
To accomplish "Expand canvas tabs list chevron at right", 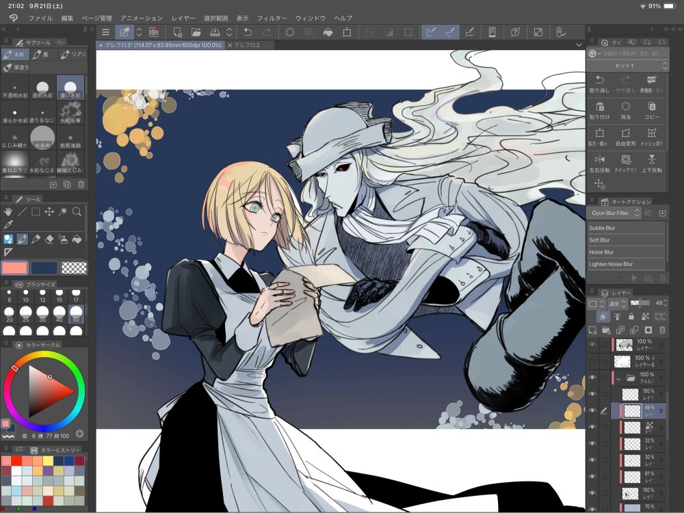I will pos(579,44).
